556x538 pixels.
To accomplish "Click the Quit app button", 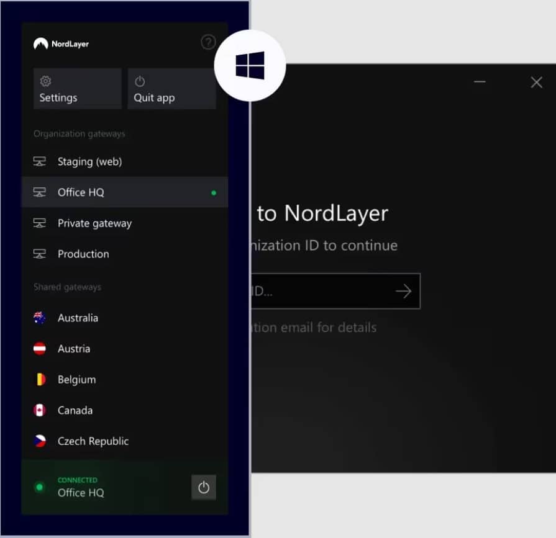I will (171, 89).
